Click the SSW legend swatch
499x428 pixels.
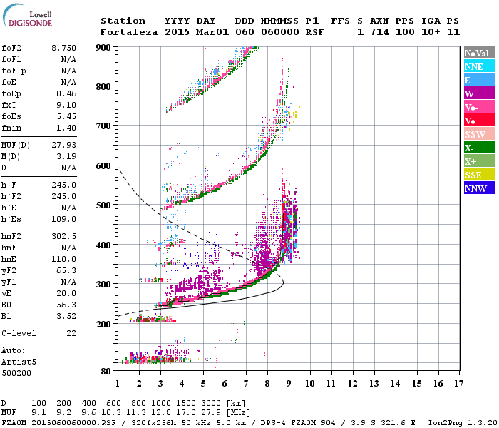pos(479,134)
